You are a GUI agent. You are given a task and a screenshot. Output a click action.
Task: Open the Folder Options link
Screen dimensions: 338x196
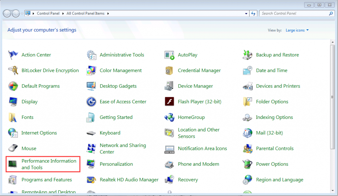(272, 101)
